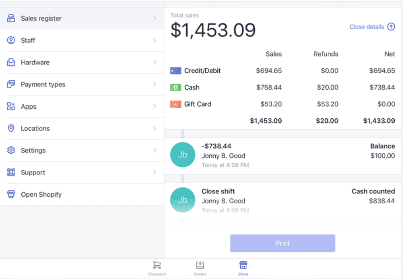
Task: Open Hardware settings via printer icon
Action: point(11,62)
